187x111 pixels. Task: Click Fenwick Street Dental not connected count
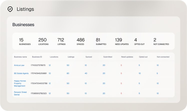[157, 93]
